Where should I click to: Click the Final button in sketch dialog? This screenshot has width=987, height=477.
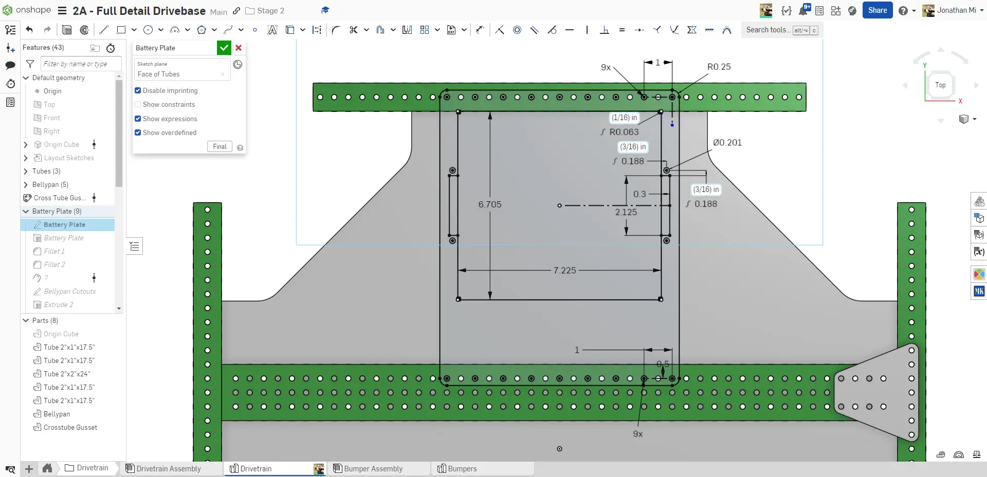coord(220,146)
